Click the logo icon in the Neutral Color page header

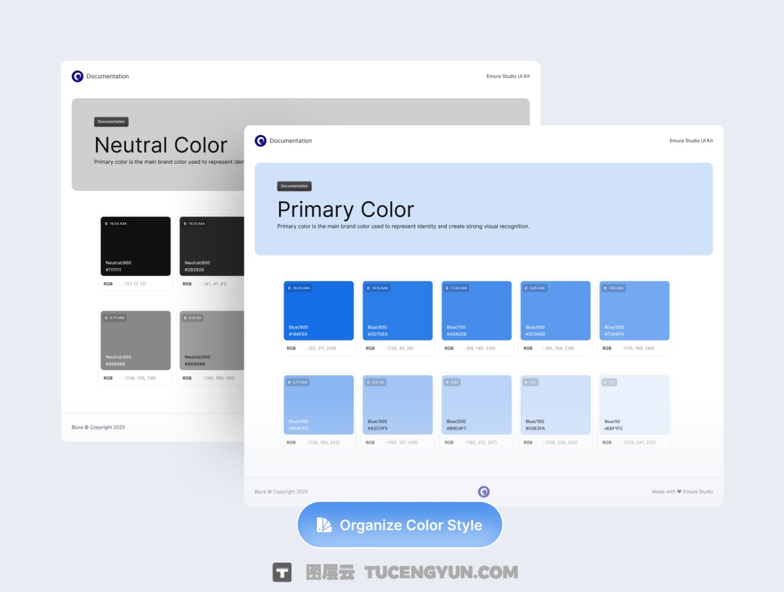(78, 76)
